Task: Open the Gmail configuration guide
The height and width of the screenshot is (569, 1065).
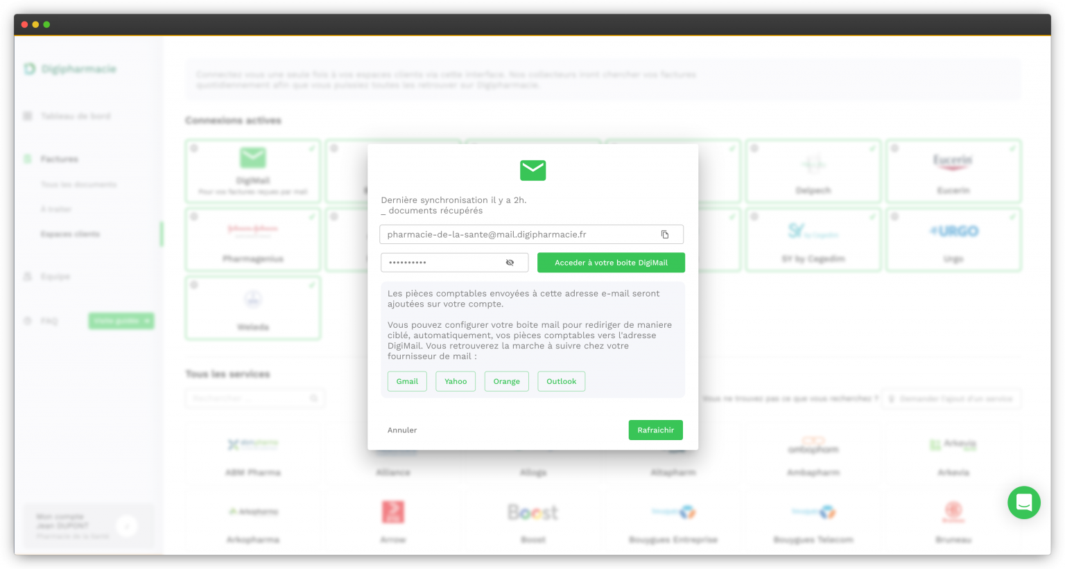Action: tap(407, 381)
